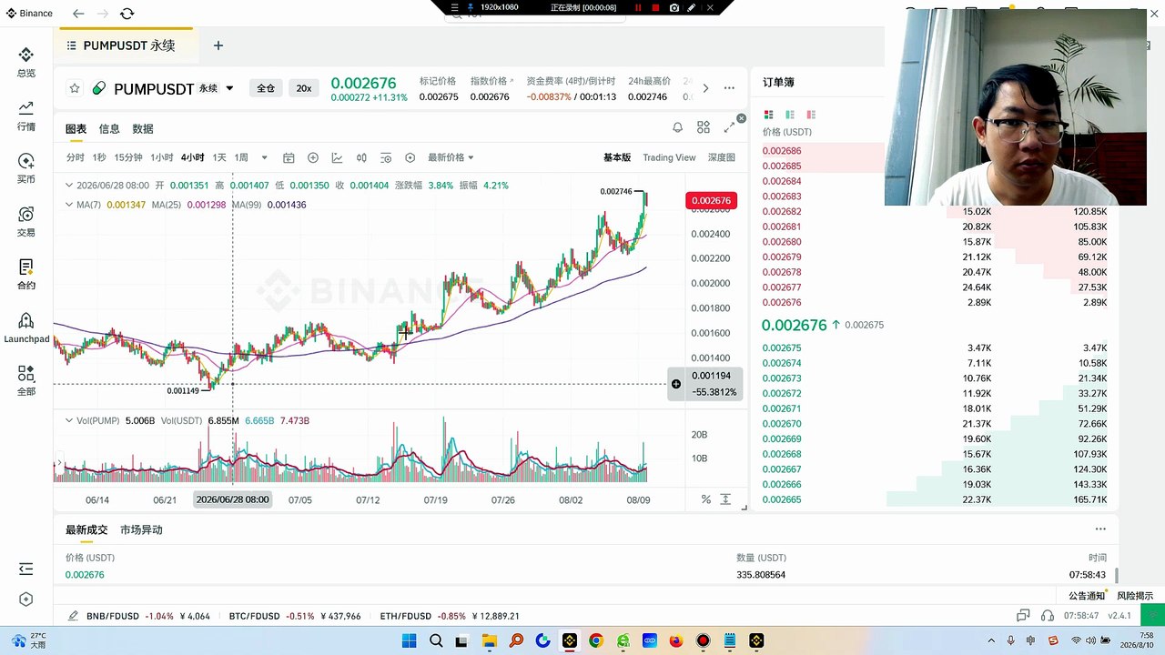The image size is (1165, 655).
Task: Open the Windows Start menu
Action: click(x=409, y=640)
